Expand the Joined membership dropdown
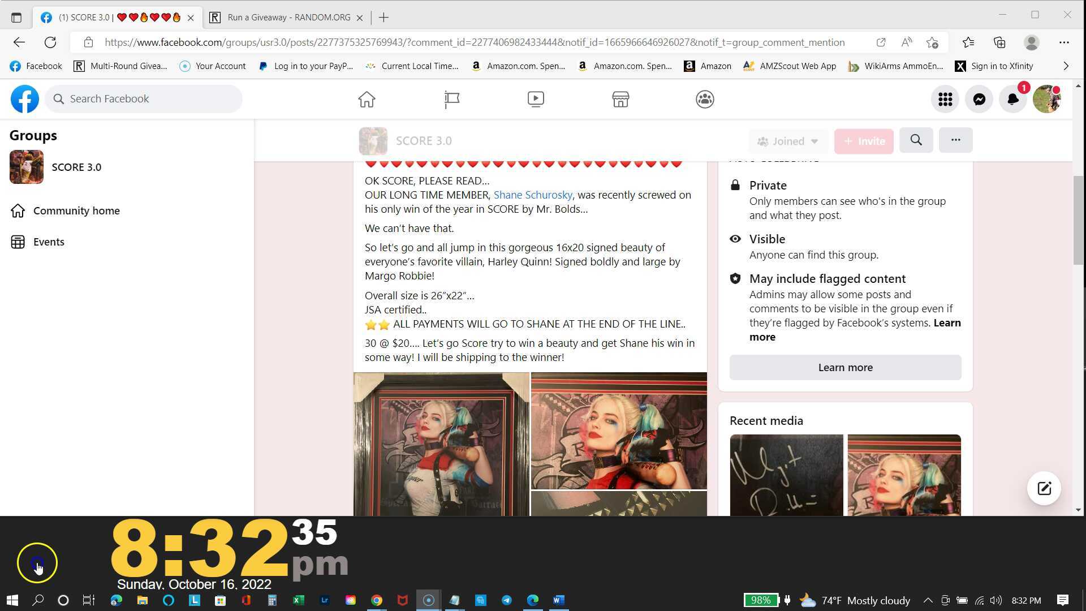 788,141
